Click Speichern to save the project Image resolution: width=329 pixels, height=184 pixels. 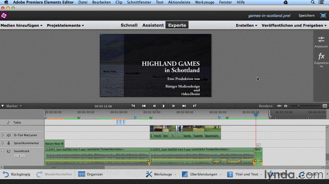307,15
